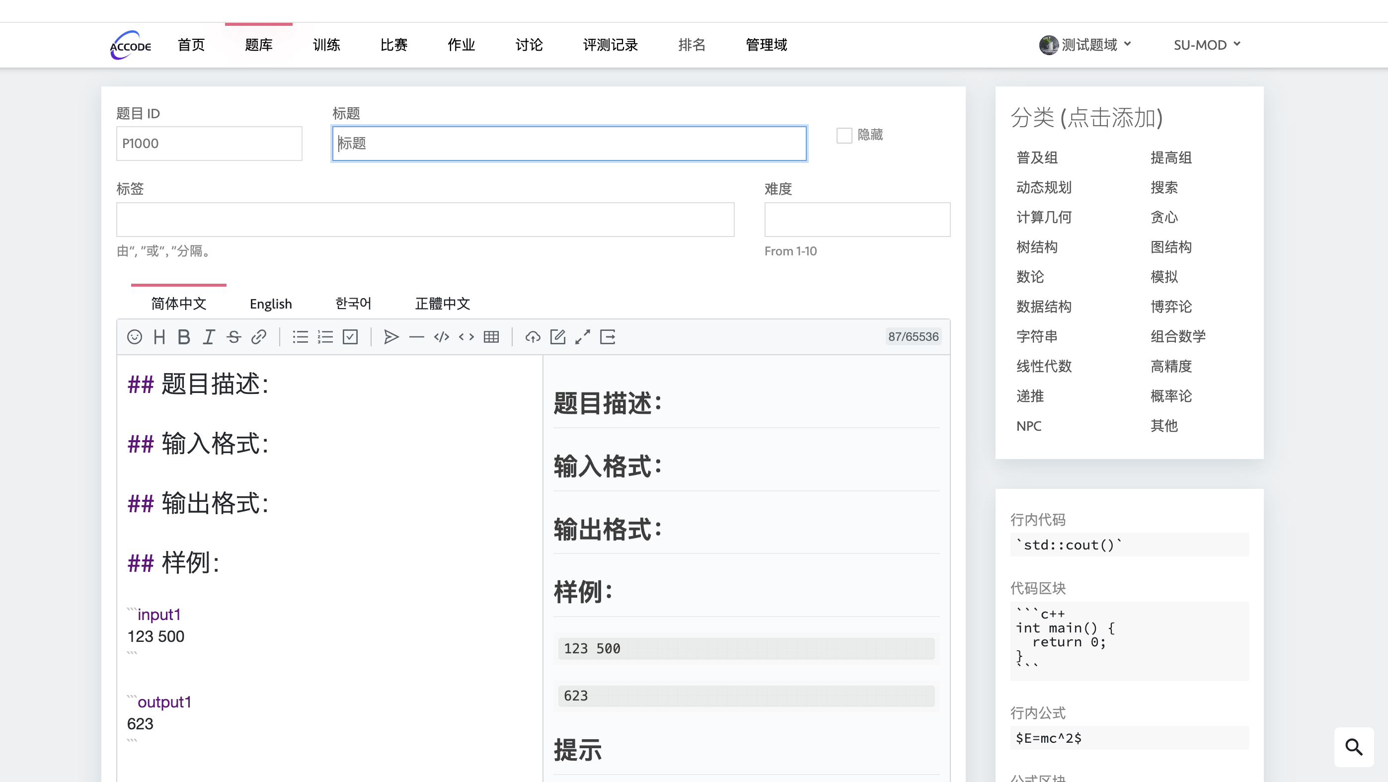Viewport: 1388px width, 782px height.
Task: Open the SU-MOD user dropdown
Action: pos(1207,45)
